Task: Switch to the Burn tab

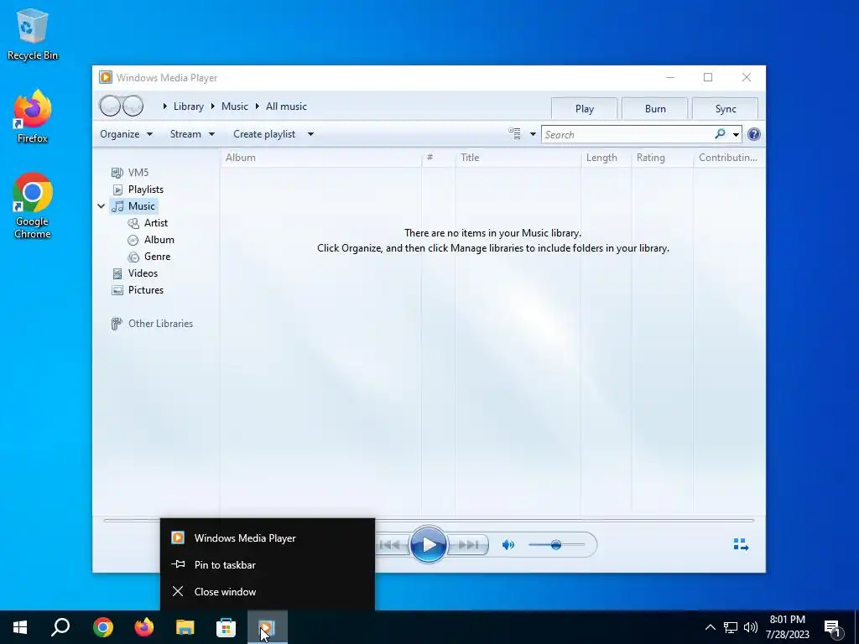Action: coord(655,108)
